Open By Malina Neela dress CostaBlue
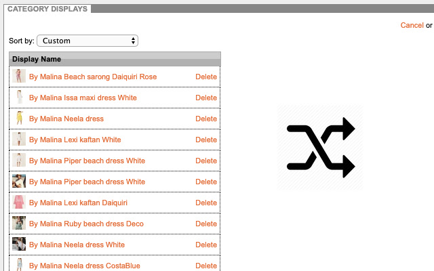The width and height of the screenshot is (434, 271). pos(84,266)
